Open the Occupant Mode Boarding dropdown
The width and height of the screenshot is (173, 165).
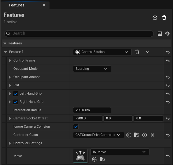[x=92, y=69]
